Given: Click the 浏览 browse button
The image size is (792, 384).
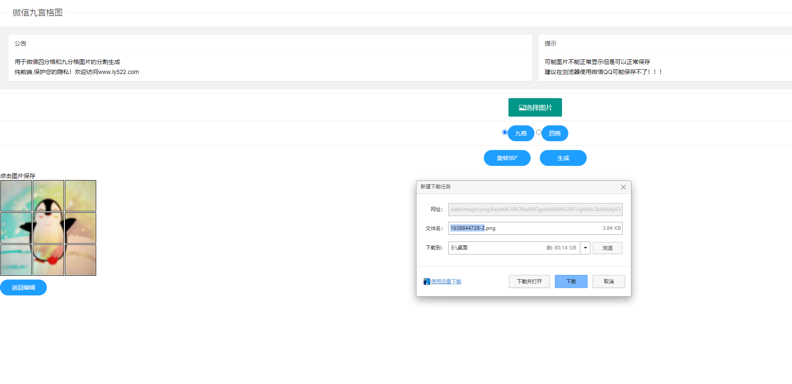Looking at the screenshot, I should tap(607, 248).
